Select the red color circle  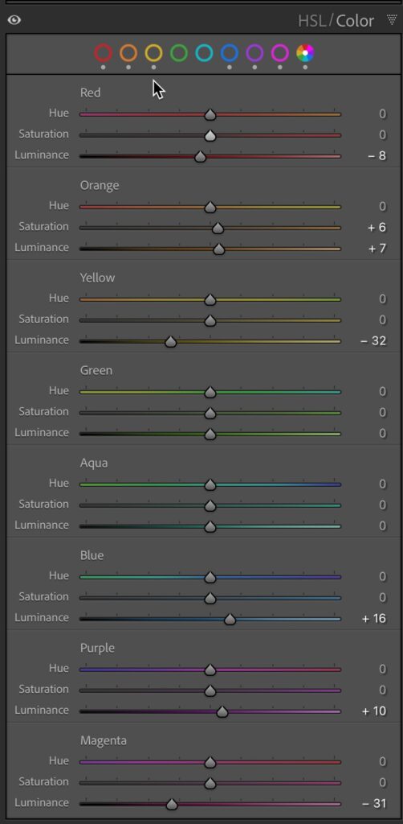(104, 53)
